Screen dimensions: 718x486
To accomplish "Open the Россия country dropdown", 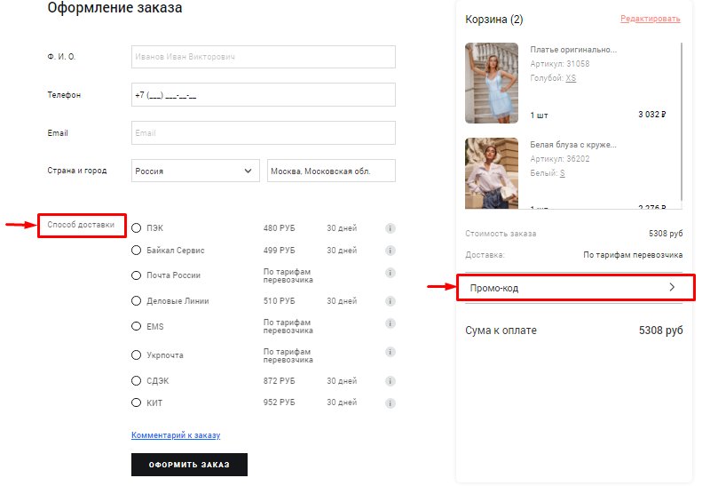I will pyautogui.click(x=195, y=171).
